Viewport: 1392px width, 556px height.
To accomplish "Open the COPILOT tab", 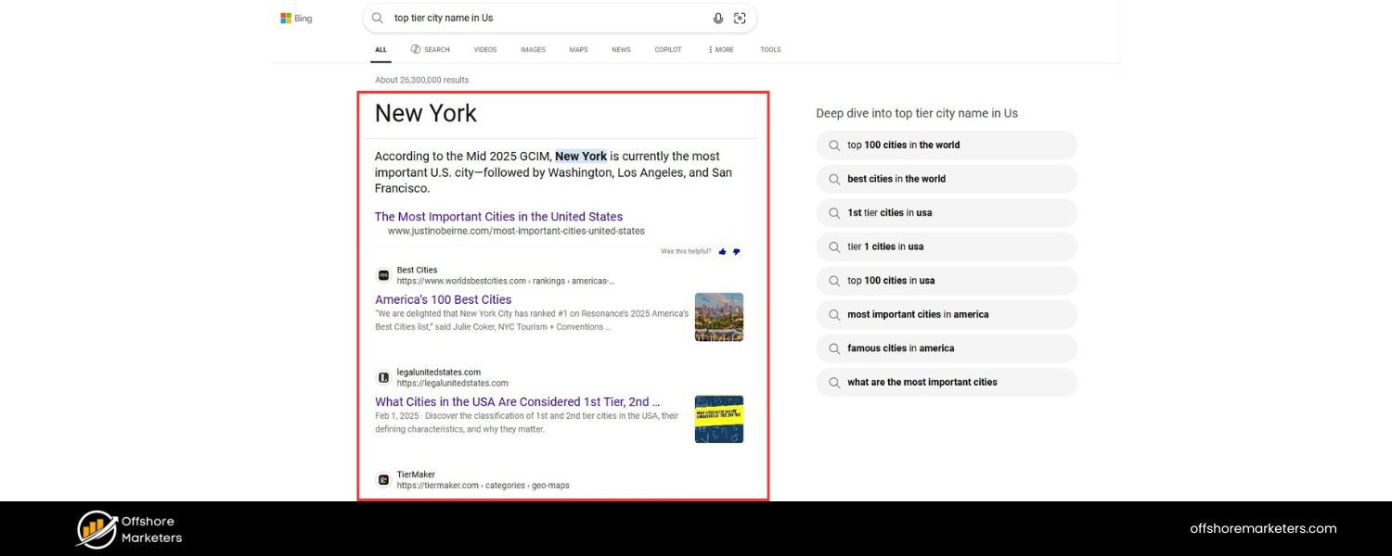I will tap(667, 49).
